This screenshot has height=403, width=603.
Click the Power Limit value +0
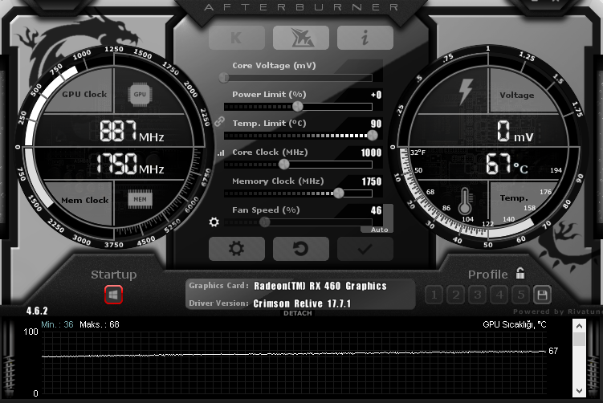click(x=376, y=95)
